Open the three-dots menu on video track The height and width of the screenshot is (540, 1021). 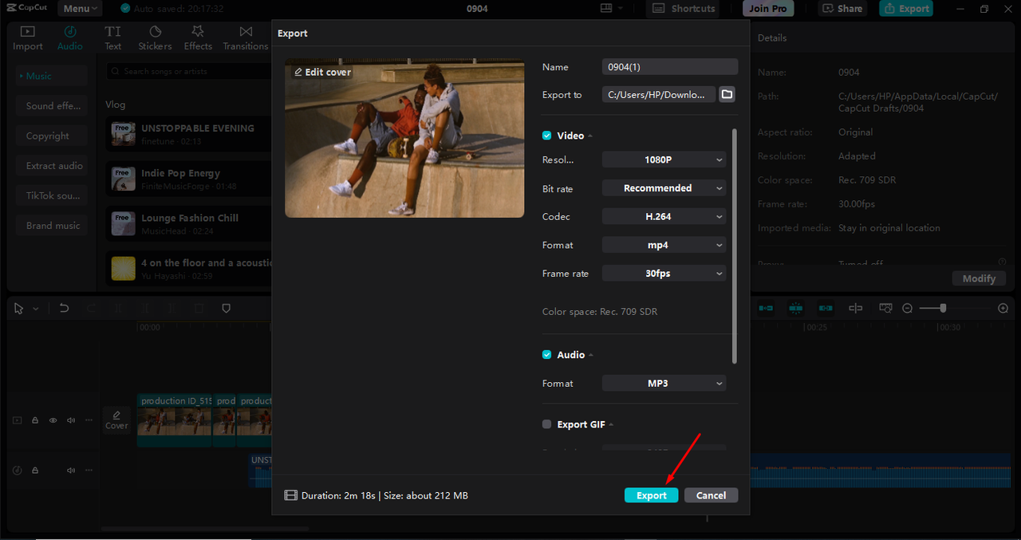89,420
